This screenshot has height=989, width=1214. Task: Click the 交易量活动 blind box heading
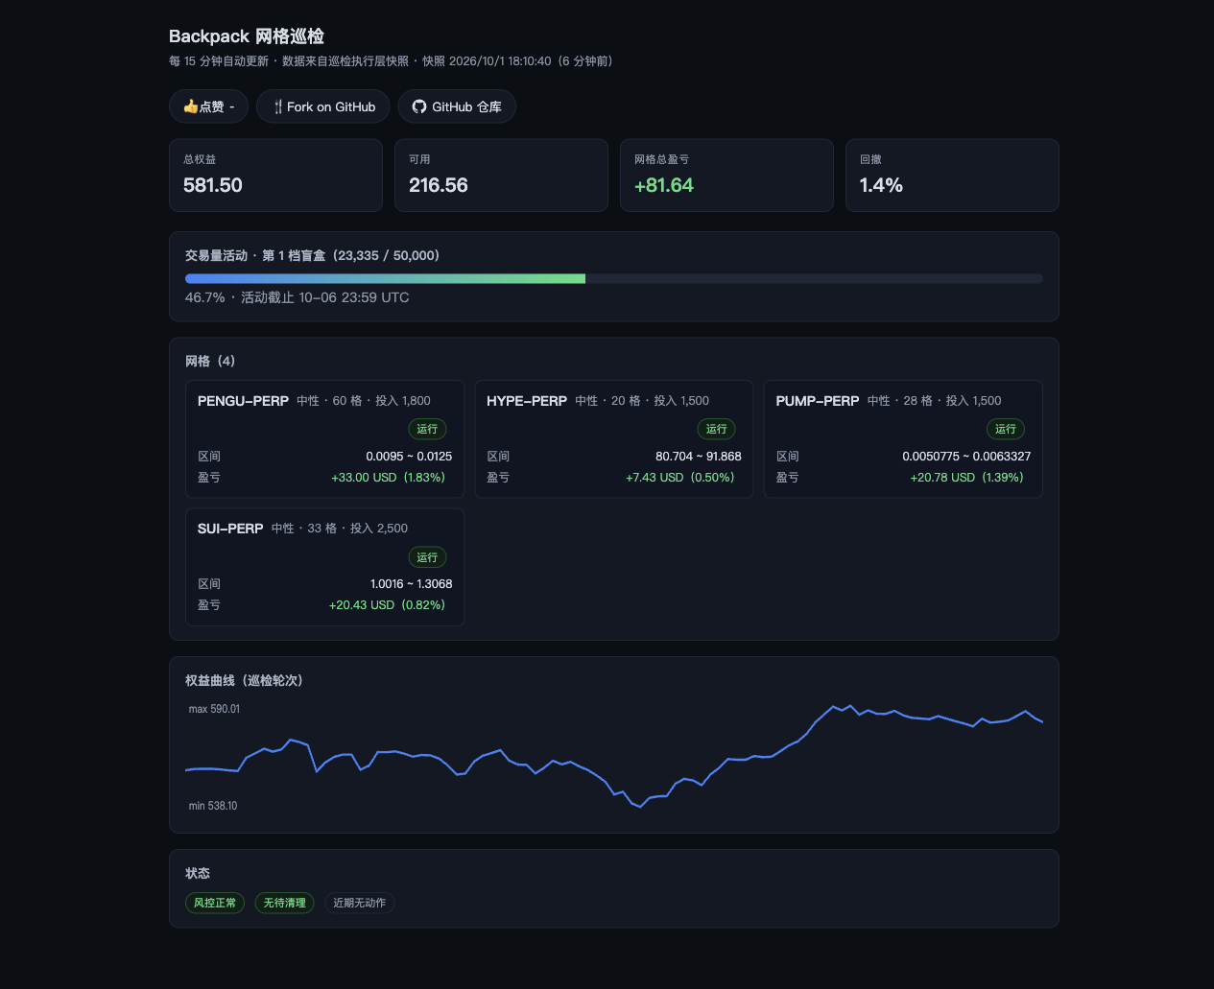(x=312, y=255)
